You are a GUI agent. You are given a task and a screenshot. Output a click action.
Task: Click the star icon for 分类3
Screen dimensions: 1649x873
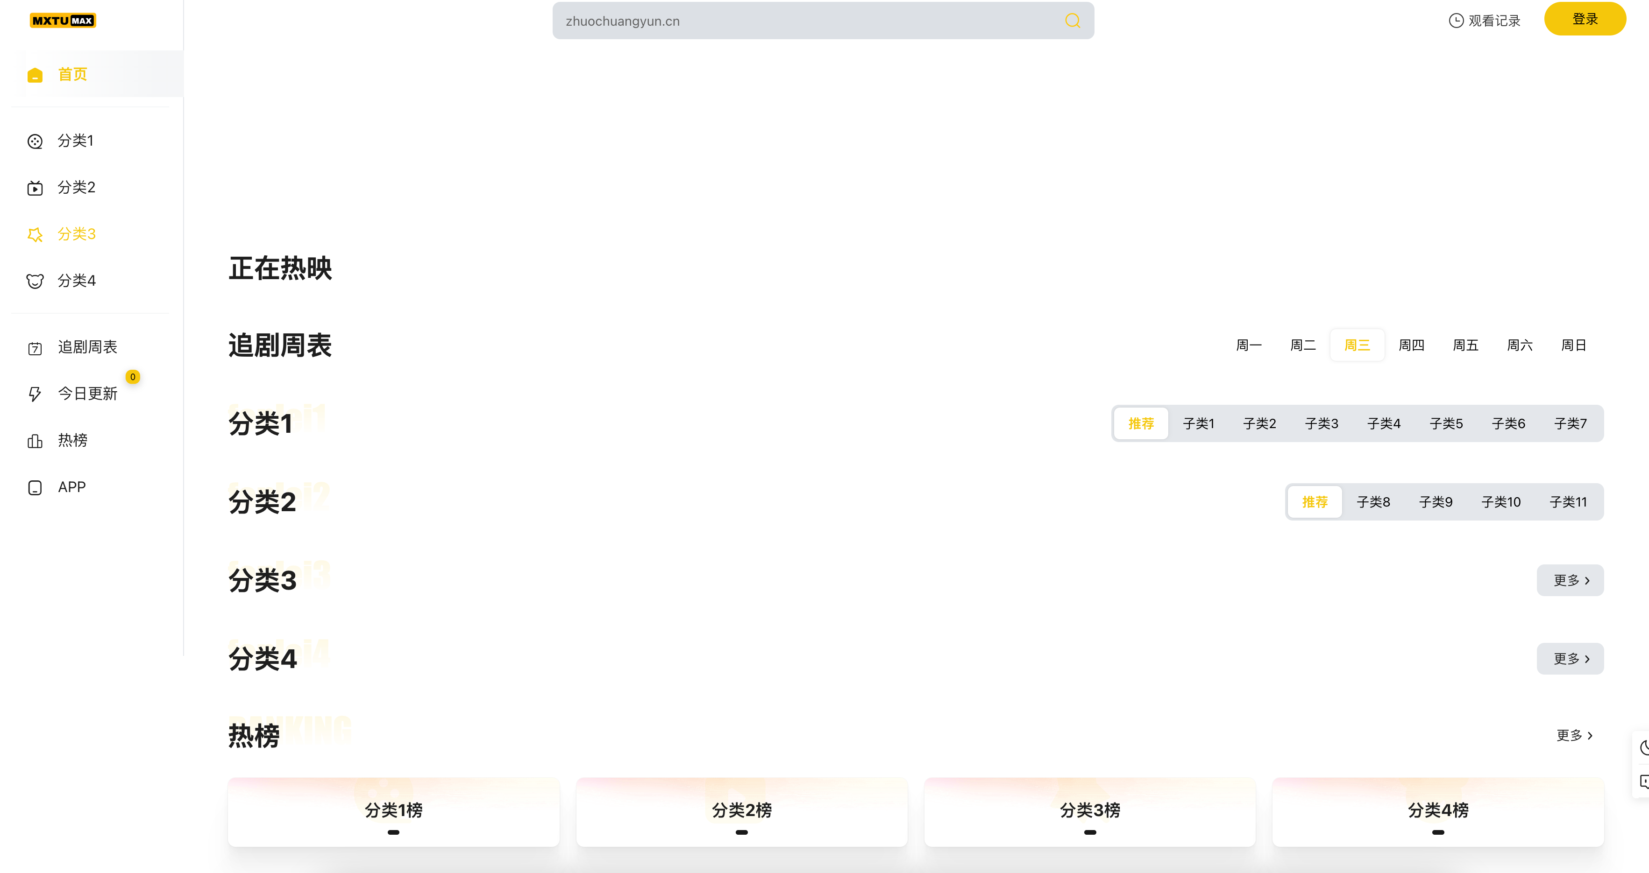tap(35, 235)
